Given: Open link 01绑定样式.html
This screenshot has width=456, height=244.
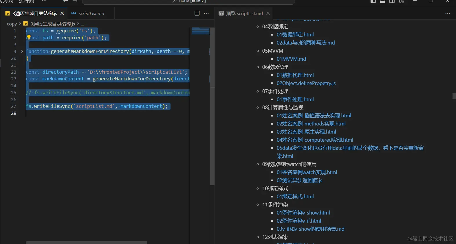Looking at the screenshot, I should (x=295, y=197).
